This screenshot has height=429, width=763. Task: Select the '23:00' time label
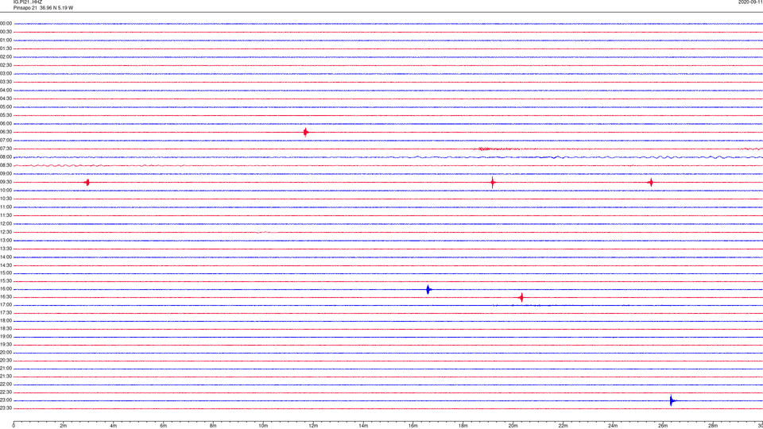pyautogui.click(x=6, y=400)
